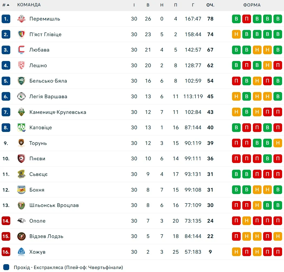Open the Шльонськ Вроцлав team page
284x272 pixels.
54,205
